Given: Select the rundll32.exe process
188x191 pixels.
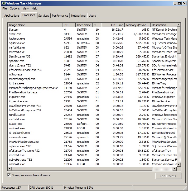Looking at the screenshot, I should coord(92,115).
